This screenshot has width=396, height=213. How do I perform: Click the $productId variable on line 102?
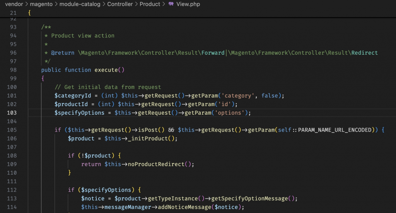point(71,104)
